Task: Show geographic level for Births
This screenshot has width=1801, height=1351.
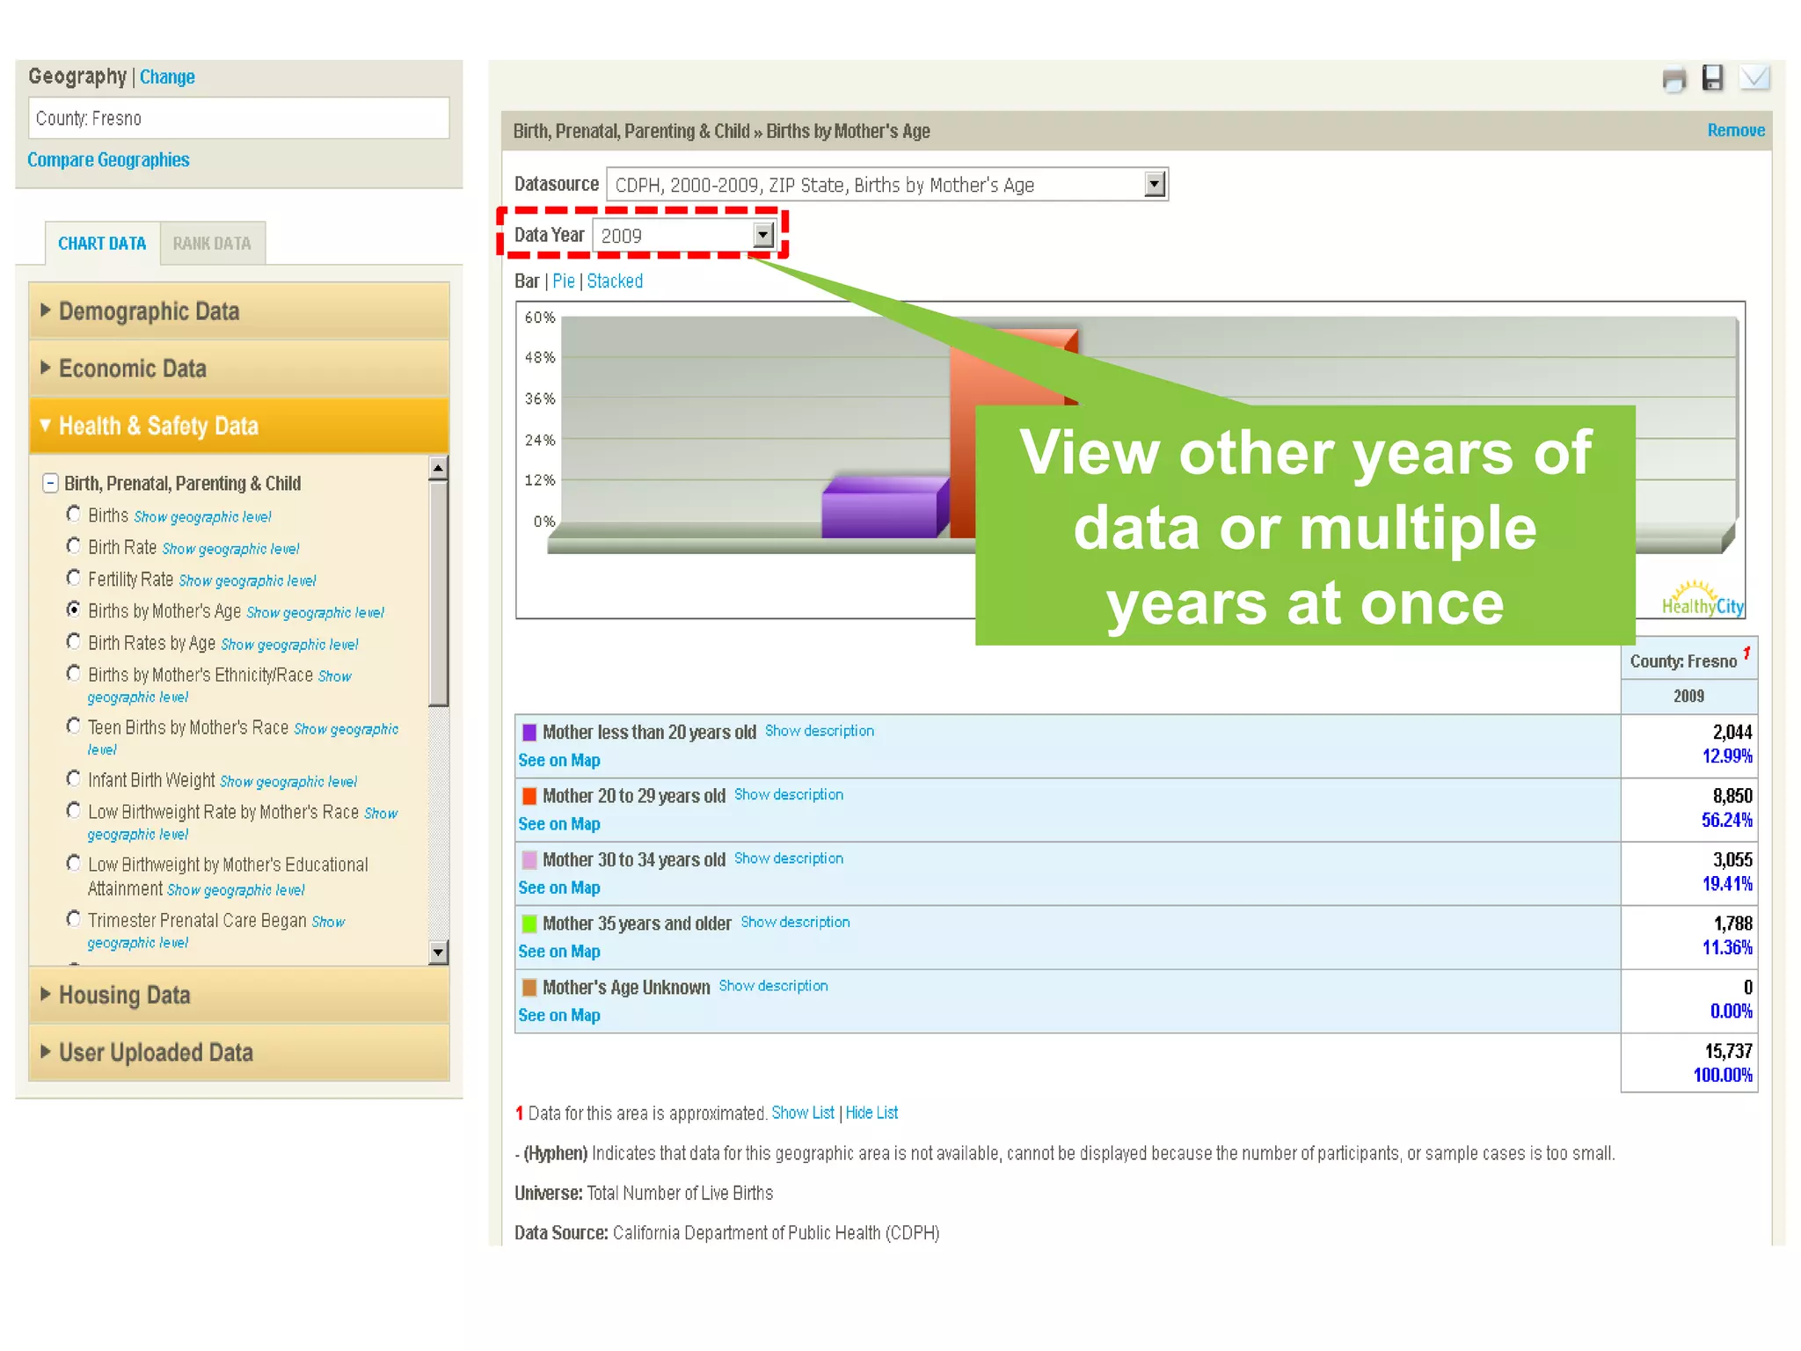Action: 202,517
